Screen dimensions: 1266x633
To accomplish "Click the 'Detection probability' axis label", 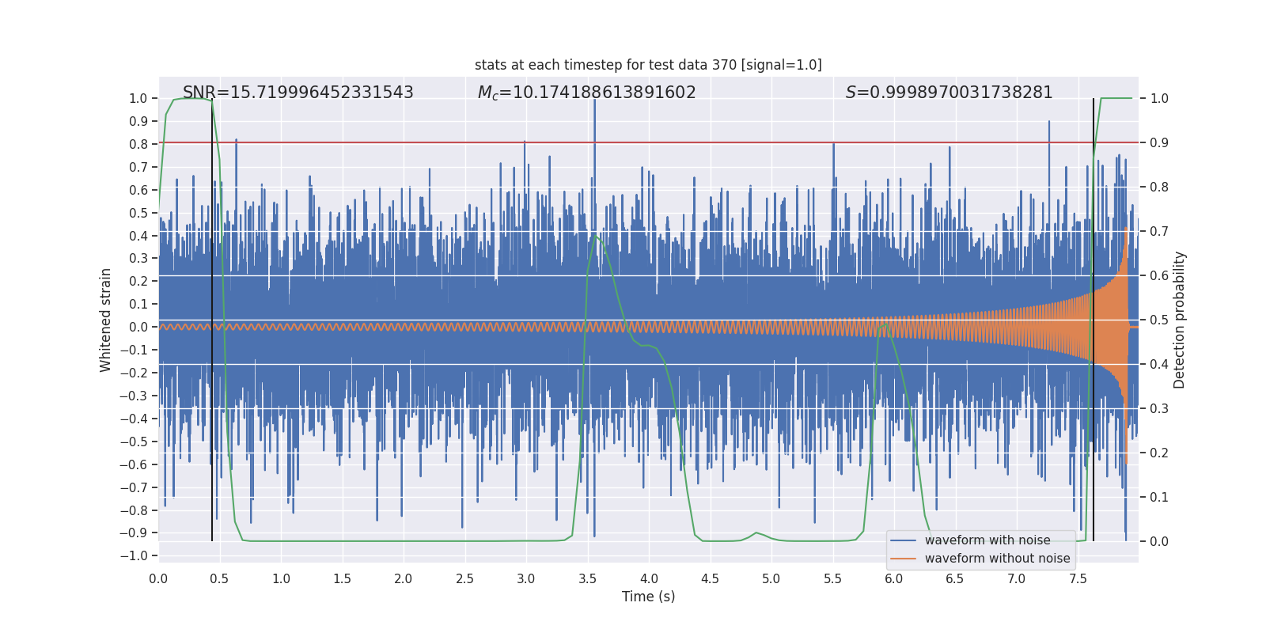I will pos(1180,320).
